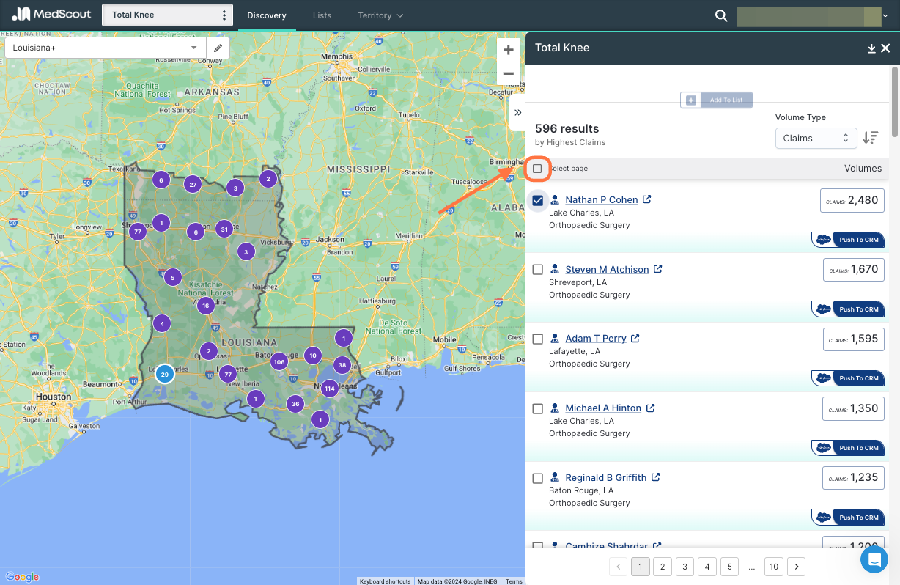Image resolution: width=900 pixels, height=585 pixels.
Task: Uncheck Nathan P Cohen's checkbox
Action: pyautogui.click(x=538, y=200)
